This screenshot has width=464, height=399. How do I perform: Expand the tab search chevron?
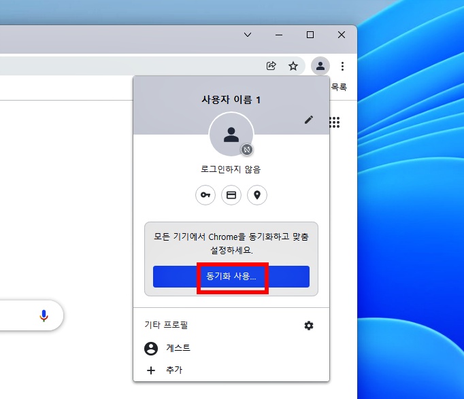pos(248,35)
